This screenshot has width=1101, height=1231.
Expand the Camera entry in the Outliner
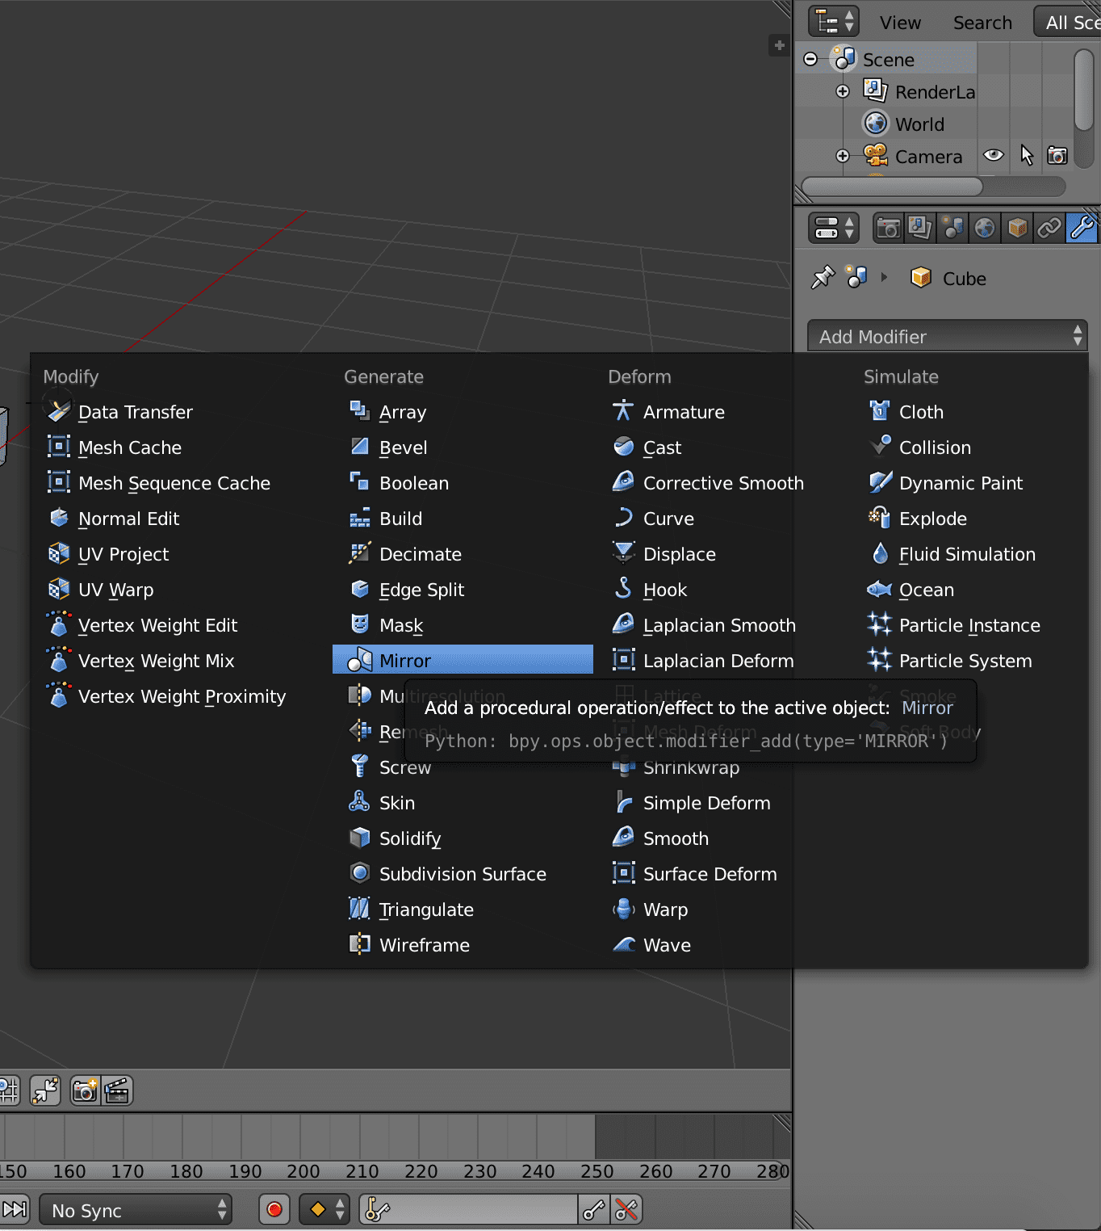point(843,156)
